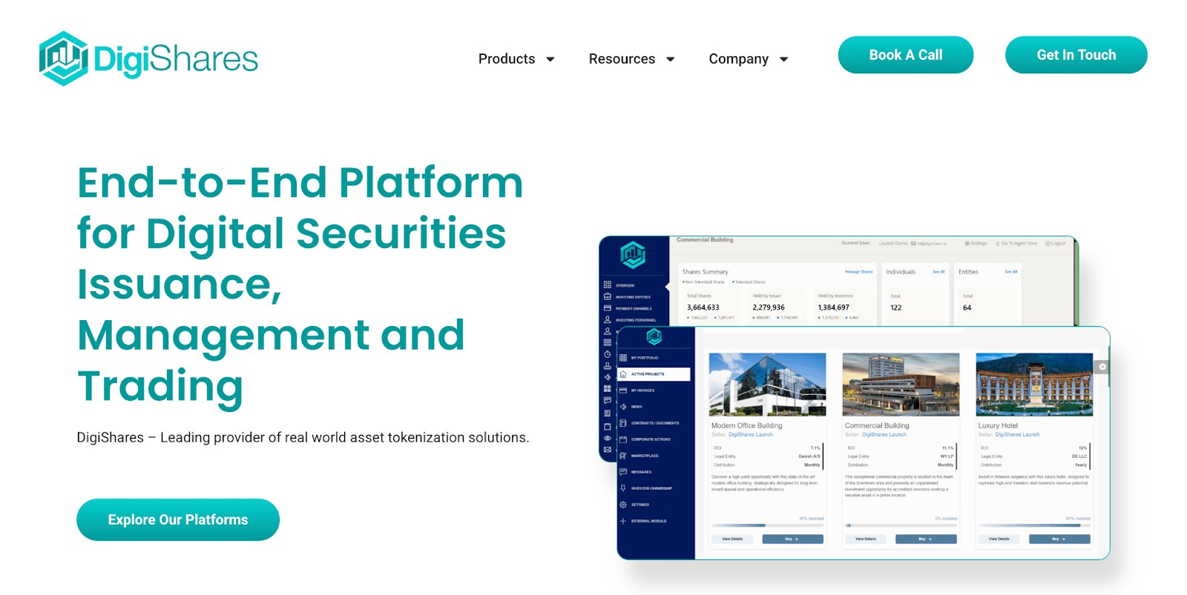This screenshot has height=595, width=1187.
Task: Click the Book A Call button
Action: (906, 55)
